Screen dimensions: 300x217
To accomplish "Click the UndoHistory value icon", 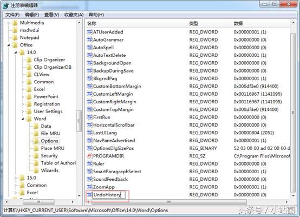I will click(89, 195).
